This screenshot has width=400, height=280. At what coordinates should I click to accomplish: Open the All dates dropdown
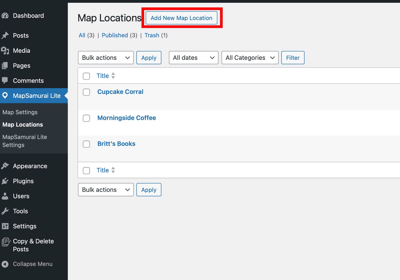click(x=194, y=58)
